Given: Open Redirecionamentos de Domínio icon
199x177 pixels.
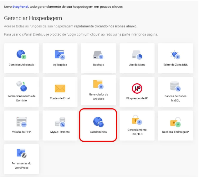Looking at the screenshot, I should [x=22, y=86].
